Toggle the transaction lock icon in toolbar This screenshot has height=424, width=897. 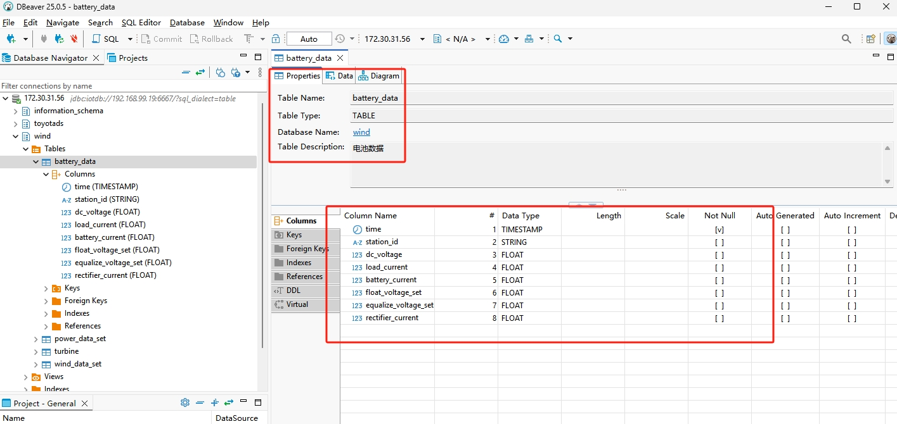tap(276, 39)
